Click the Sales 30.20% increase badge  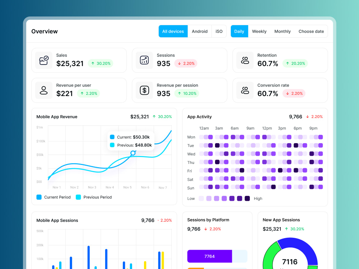(101, 63)
